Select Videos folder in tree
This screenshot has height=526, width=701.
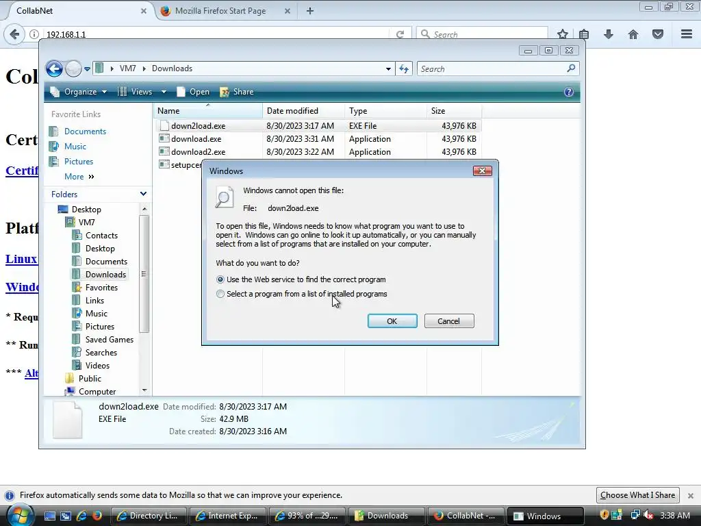[x=97, y=366]
